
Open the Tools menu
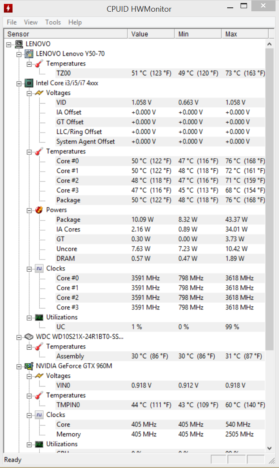coord(53,22)
